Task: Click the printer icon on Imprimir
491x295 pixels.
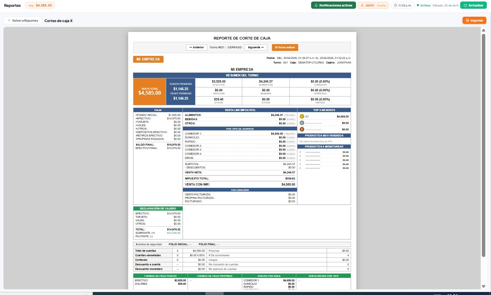Action: pyautogui.click(x=467, y=21)
